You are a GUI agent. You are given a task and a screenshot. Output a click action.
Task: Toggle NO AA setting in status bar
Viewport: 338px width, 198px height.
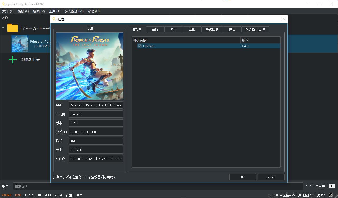[59, 195]
